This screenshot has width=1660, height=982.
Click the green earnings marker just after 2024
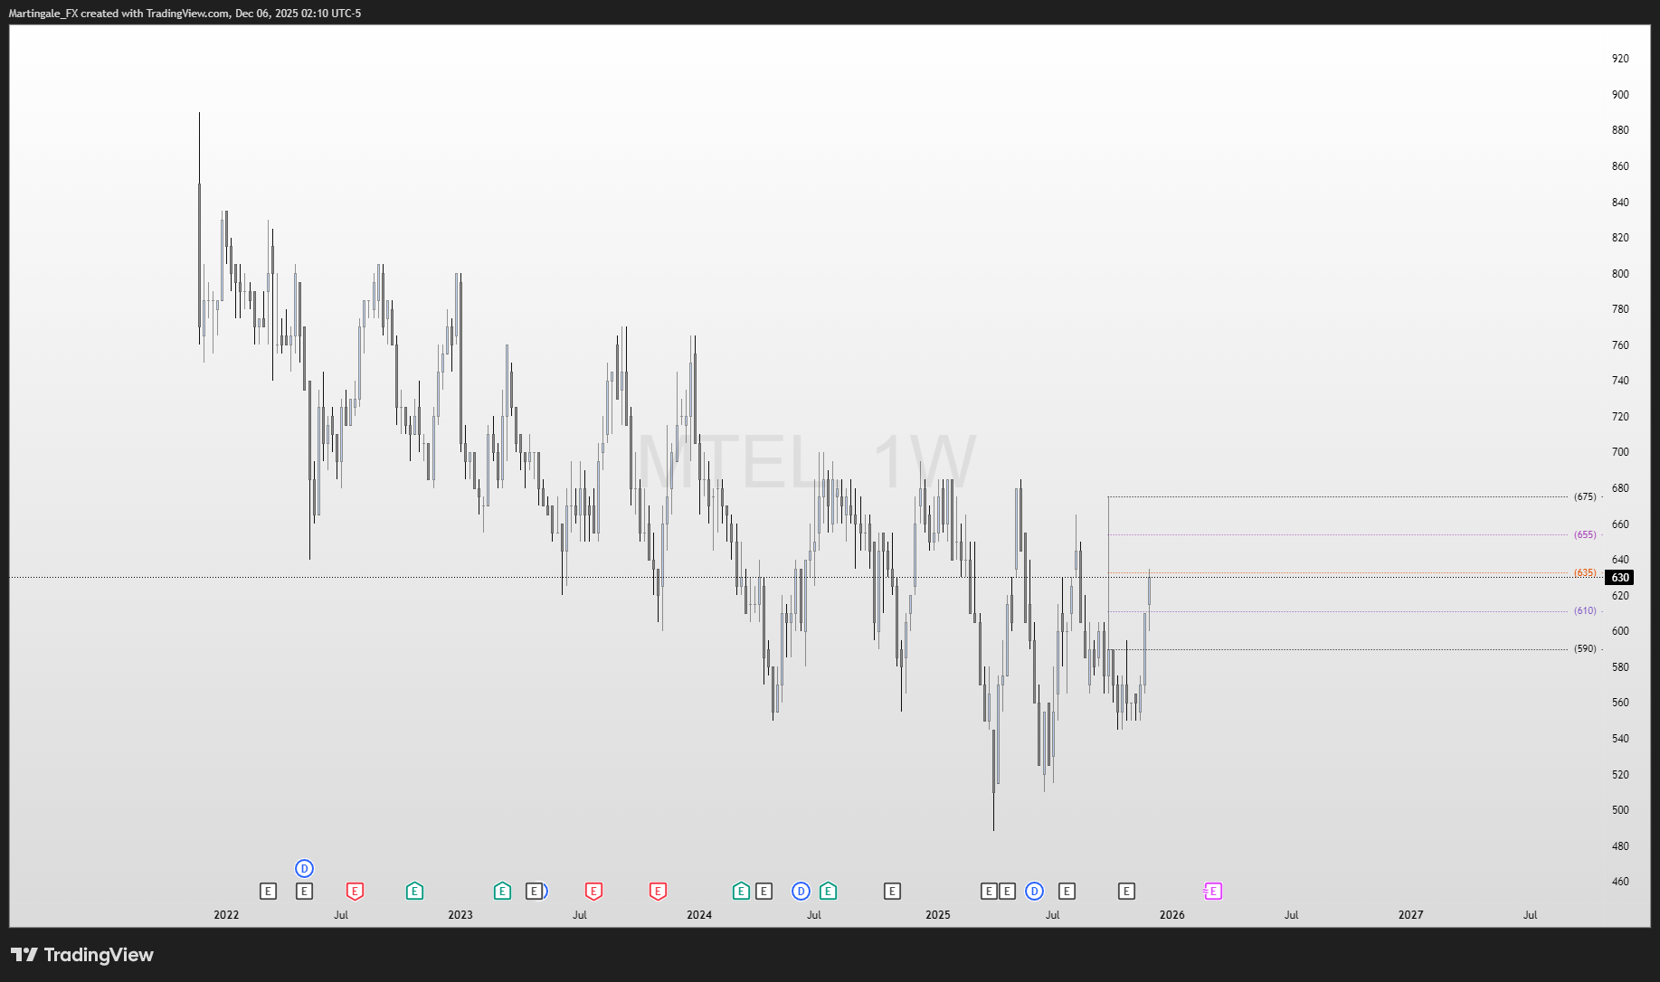741,892
